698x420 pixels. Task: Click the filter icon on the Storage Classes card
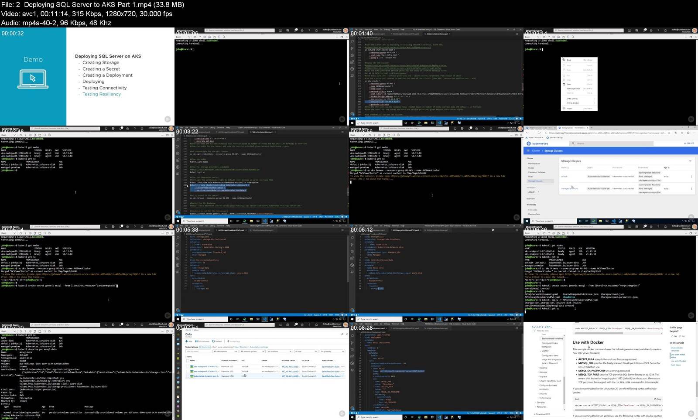[x=690, y=161]
